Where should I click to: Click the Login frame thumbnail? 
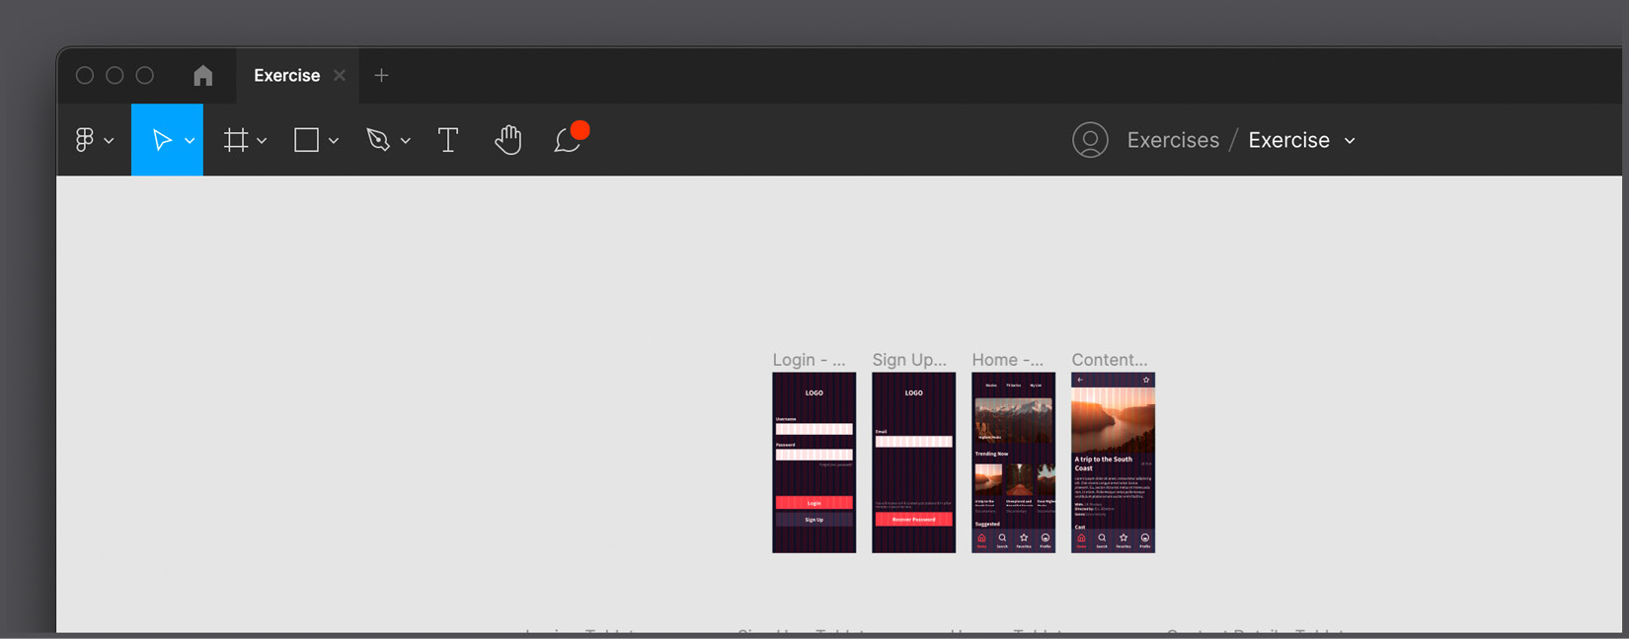coord(814,462)
